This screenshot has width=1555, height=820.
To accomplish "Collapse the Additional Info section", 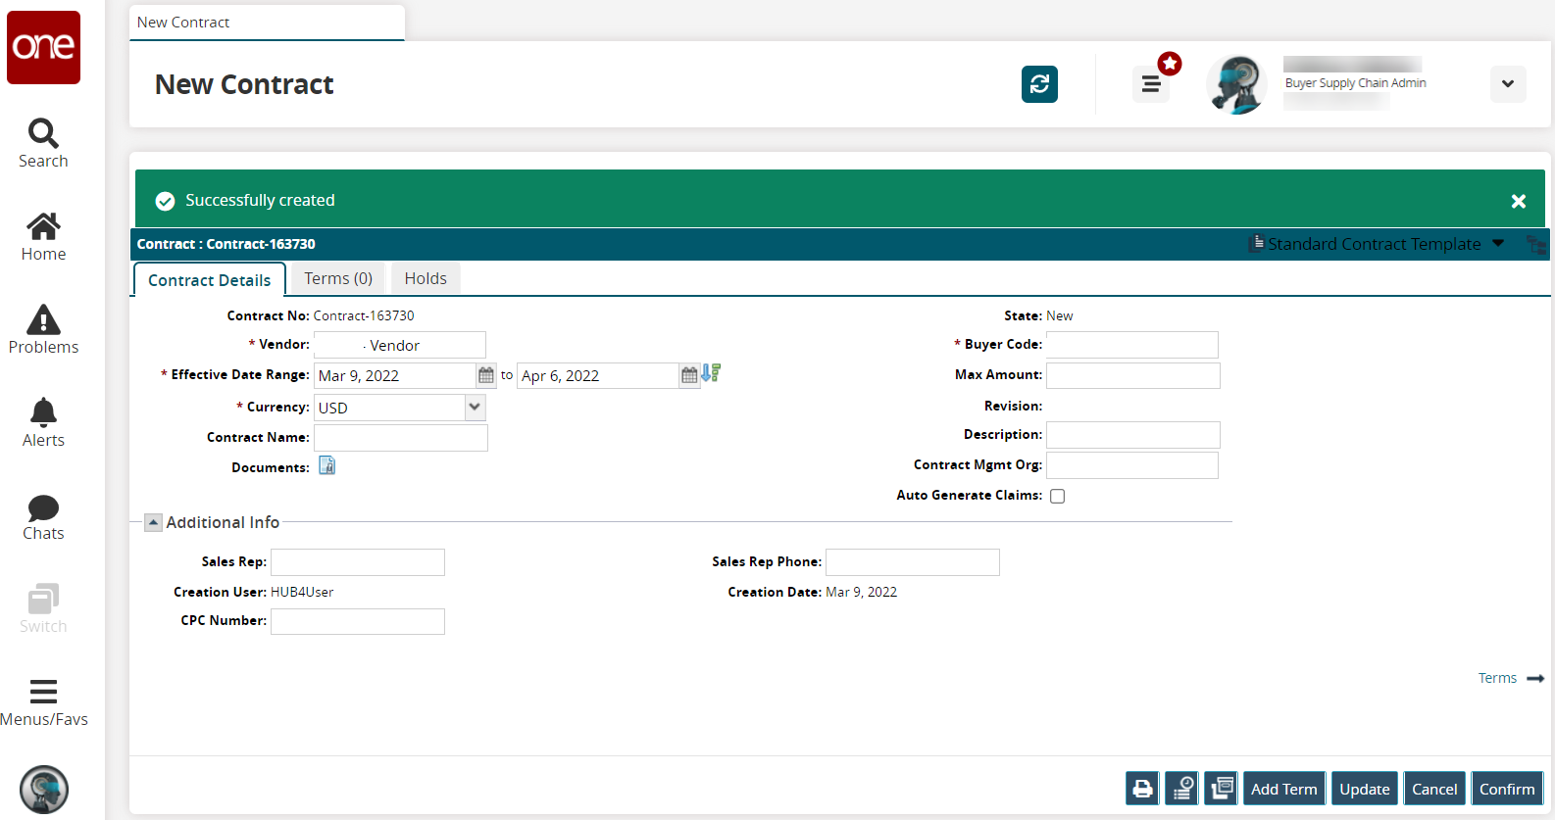I will tap(154, 523).
